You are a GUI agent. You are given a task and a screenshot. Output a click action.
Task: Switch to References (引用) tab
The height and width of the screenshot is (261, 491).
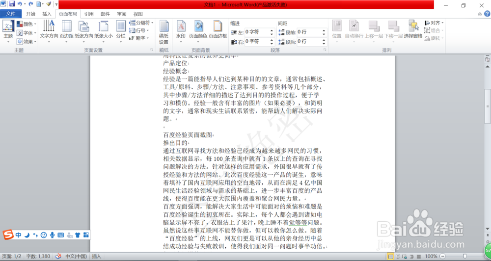88,14
